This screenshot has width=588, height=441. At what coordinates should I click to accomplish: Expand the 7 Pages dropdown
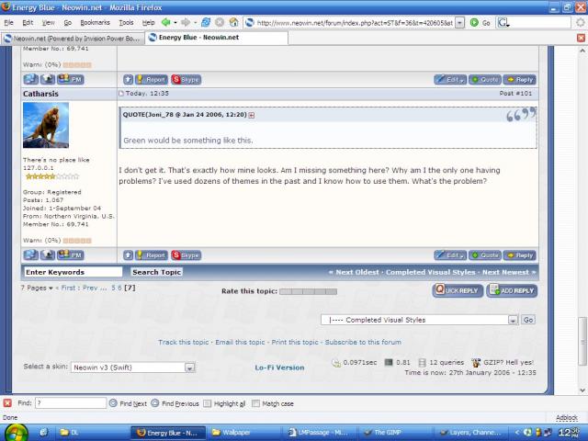pyautogui.click(x=37, y=288)
